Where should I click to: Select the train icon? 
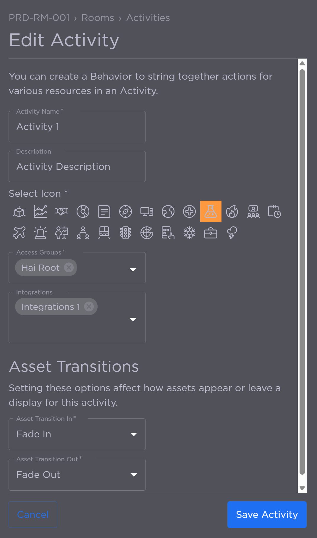coord(104,233)
